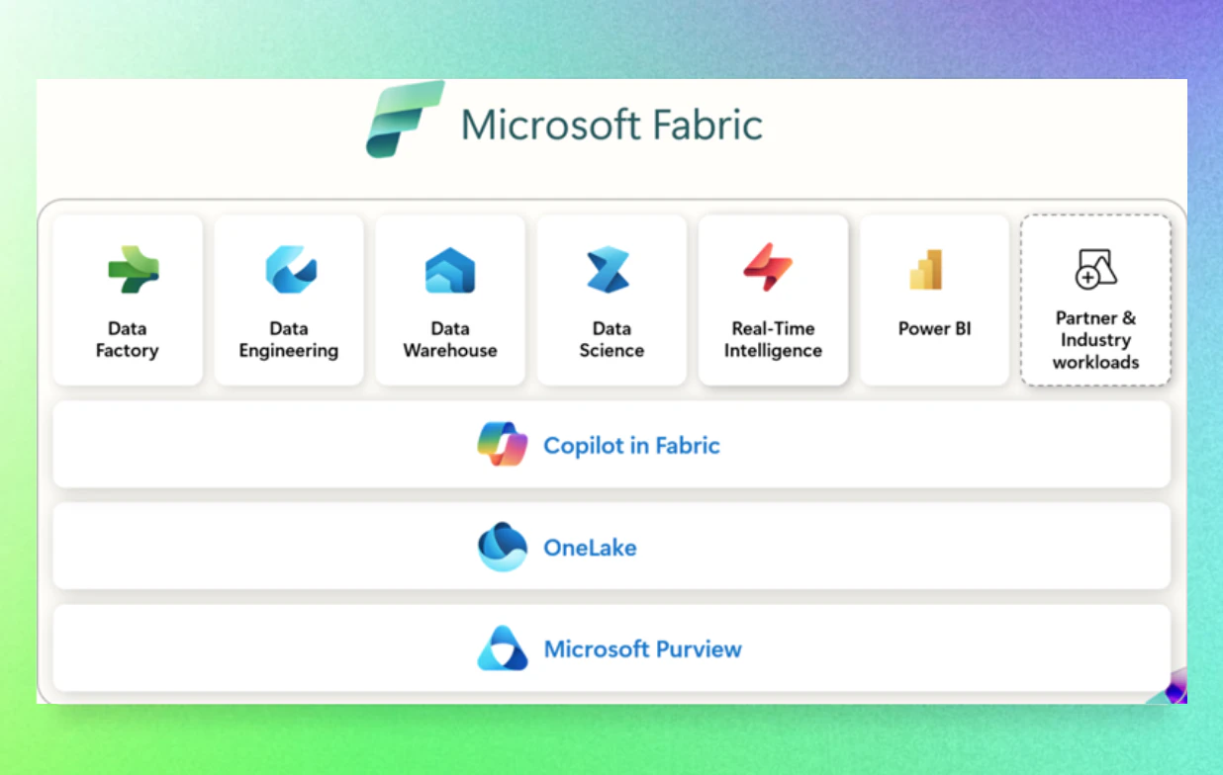Click the Data Science icon
Viewport: 1223px width, 775px height.
pos(609,269)
